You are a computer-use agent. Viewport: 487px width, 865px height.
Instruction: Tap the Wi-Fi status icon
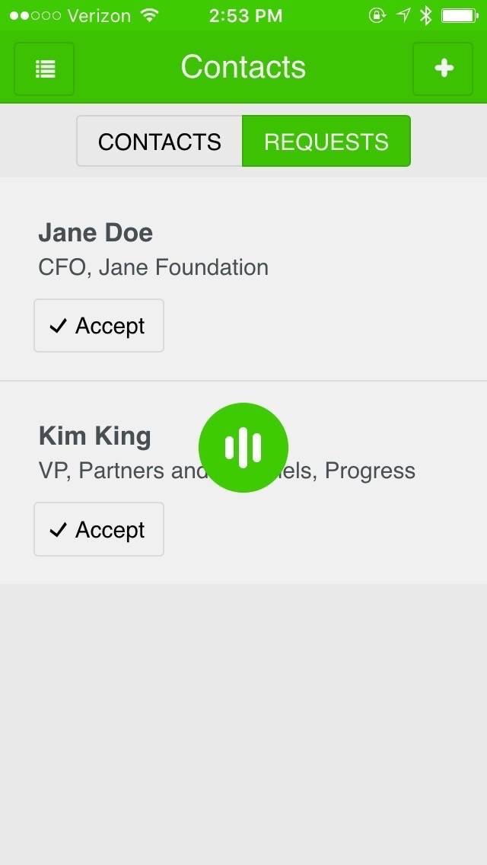(150, 15)
